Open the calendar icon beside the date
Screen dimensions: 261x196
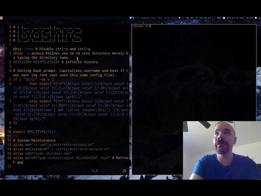224,18
